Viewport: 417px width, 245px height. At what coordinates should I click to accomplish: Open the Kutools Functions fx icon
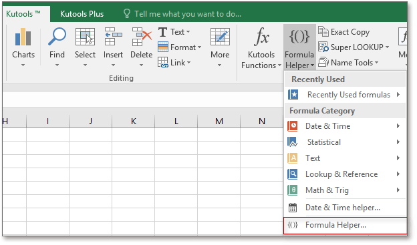[261, 37]
